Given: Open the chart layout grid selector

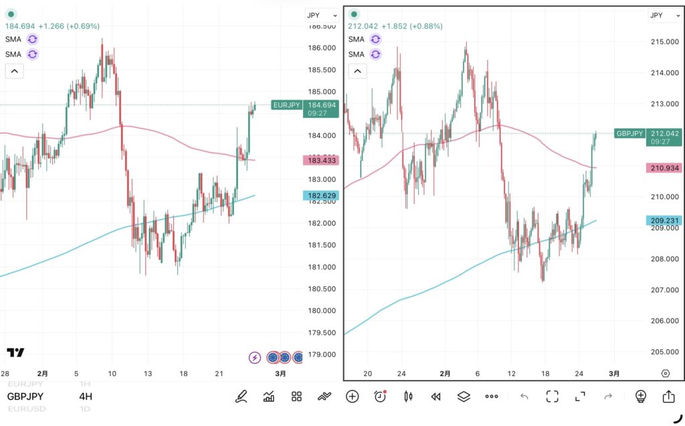Looking at the screenshot, I should pyautogui.click(x=297, y=397).
